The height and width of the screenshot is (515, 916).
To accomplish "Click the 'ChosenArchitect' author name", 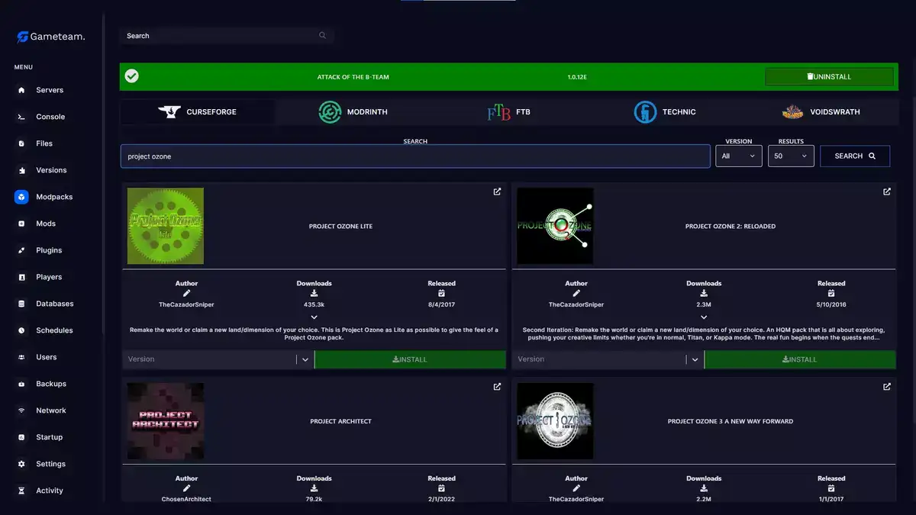I will click(186, 500).
